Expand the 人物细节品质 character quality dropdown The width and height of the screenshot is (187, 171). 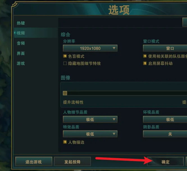coord(90,119)
